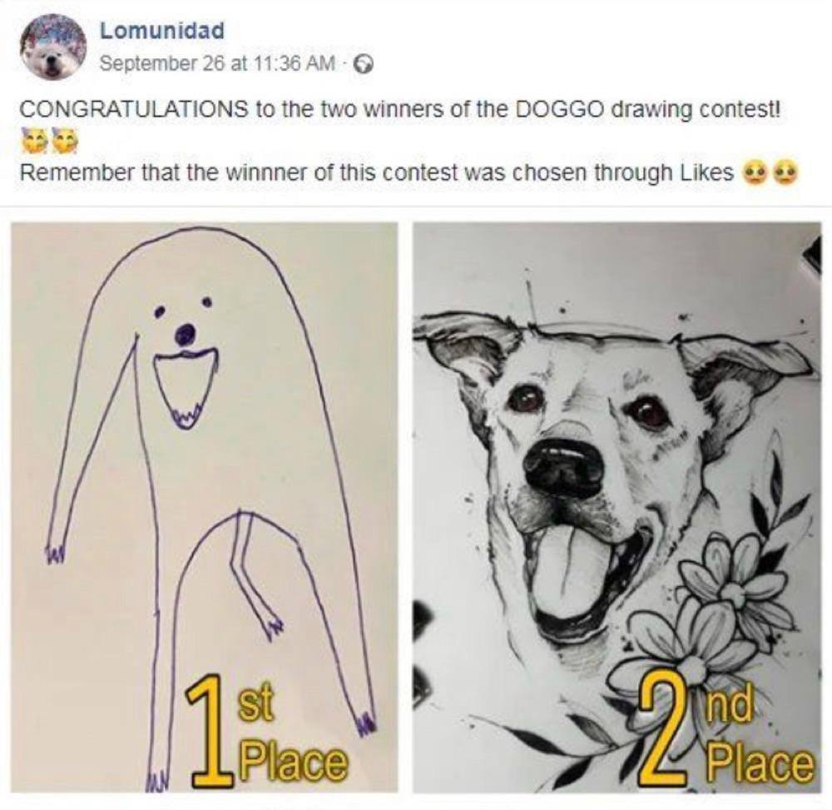The image size is (832, 810).
Task: Open the 2nd Place dog sketch image
Action: [617, 507]
